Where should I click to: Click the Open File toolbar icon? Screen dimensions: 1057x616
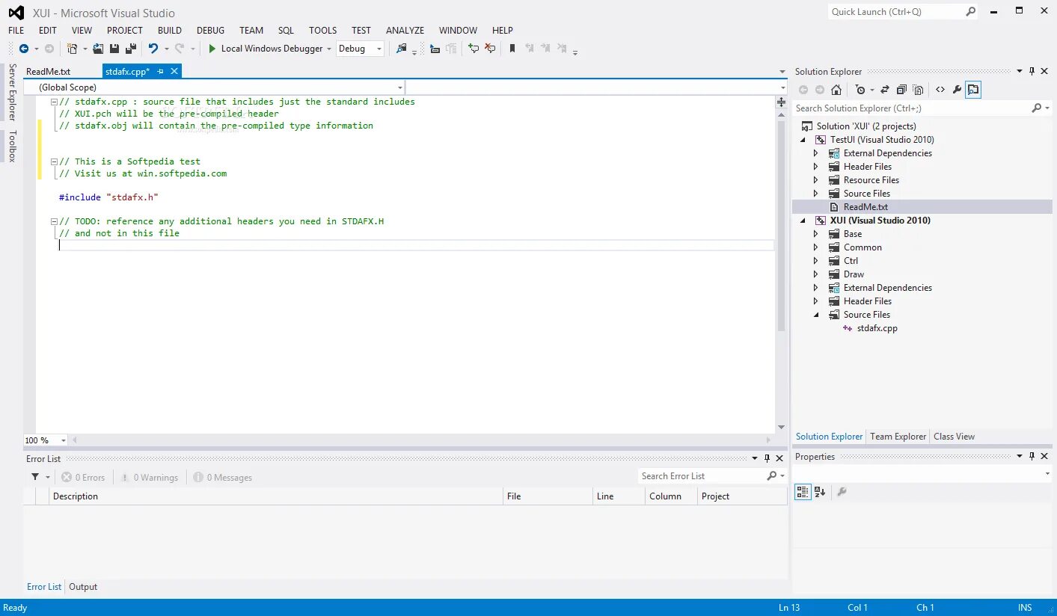98,49
